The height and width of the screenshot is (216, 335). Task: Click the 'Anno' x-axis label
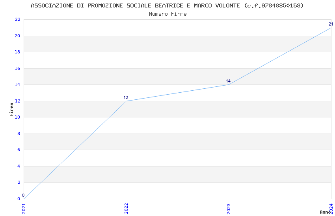tap(325, 212)
